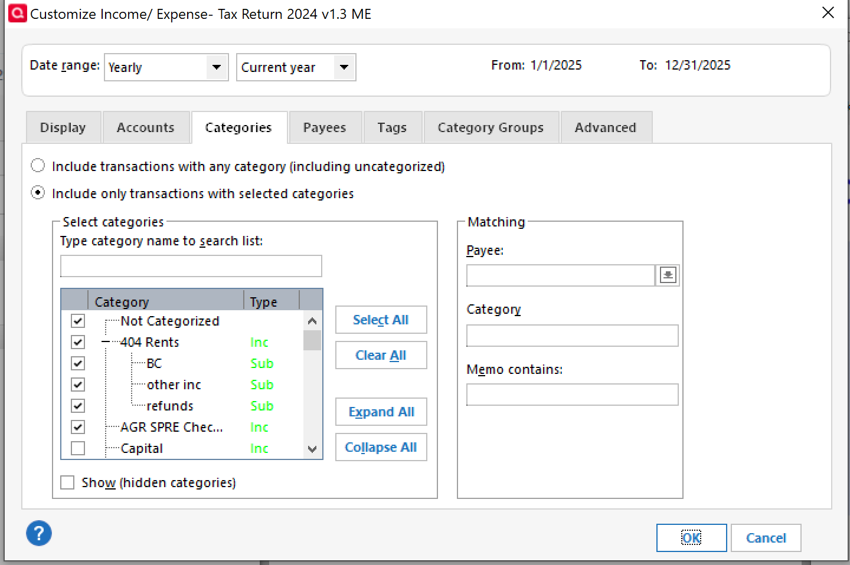Select the 'Not Categorized' row text
The image size is (850, 565).
(170, 321)
